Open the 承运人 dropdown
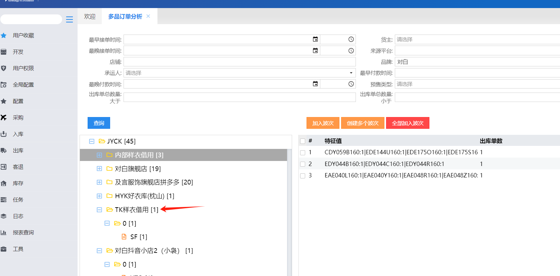 coord(351,73)
